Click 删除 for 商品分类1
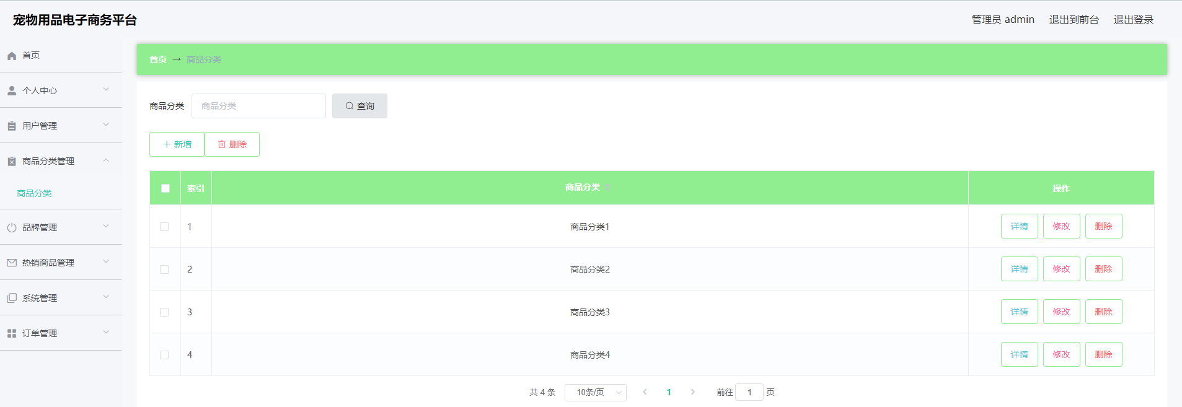 1103,226
